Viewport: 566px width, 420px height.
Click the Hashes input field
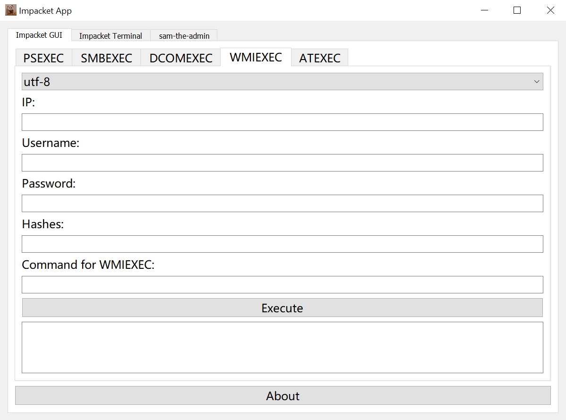pyautogui.click(x=282, y=244)
